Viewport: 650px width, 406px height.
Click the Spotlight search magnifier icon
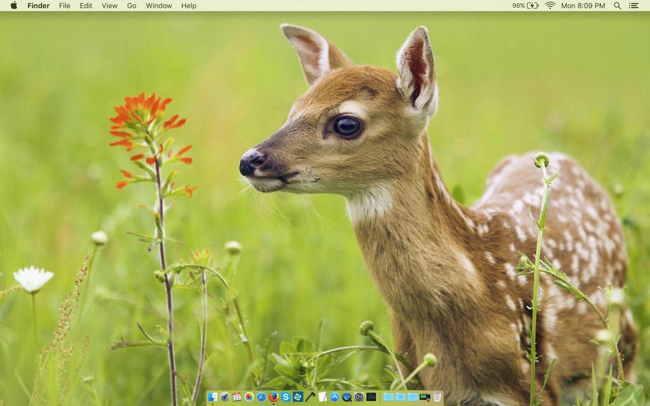tap(617, 5)
